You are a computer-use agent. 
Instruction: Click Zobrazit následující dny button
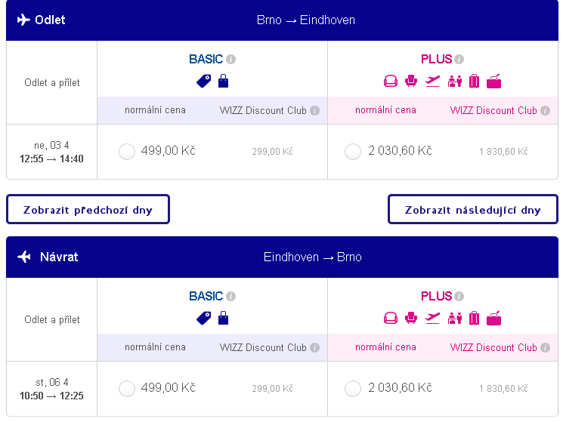(x=473, y=209)
